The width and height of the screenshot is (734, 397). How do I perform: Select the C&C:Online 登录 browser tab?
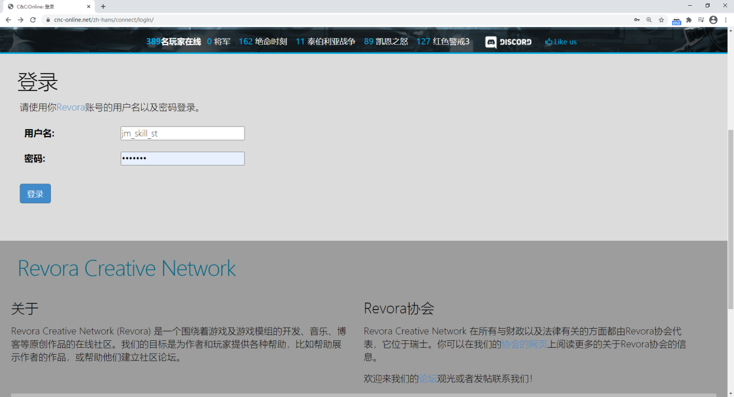[x=46, y=6]
